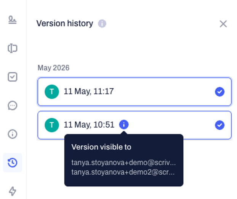Screen dimensions: 237x199
Task: Open the comments chat bubble icon
Action: click(x=13, y=105)
